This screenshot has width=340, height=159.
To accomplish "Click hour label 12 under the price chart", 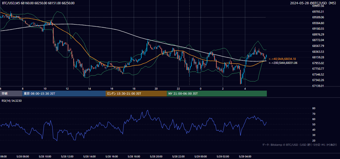I will point(67,89).
